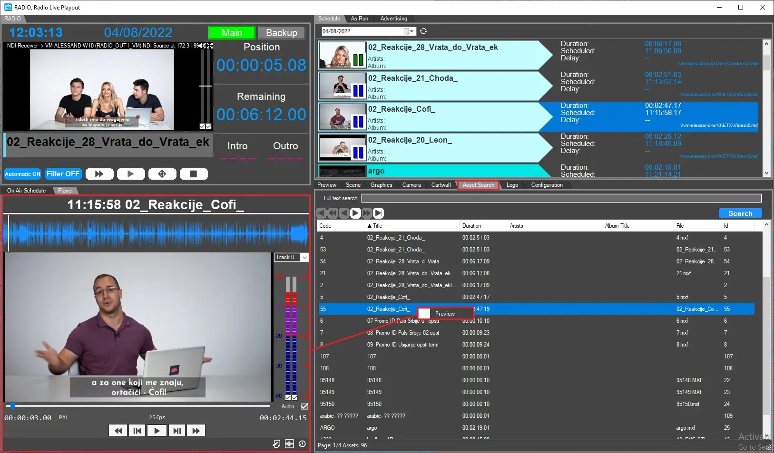This screenshot has height=453, width=774.
Task: Click the history clock icon in player footer
Action: click(x=303, y=443)
